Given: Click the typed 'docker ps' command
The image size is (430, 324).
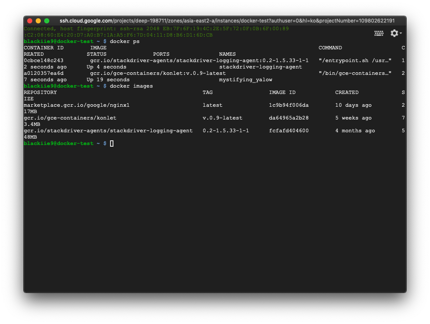Looking at the screenshot, I should pos(124,42).
